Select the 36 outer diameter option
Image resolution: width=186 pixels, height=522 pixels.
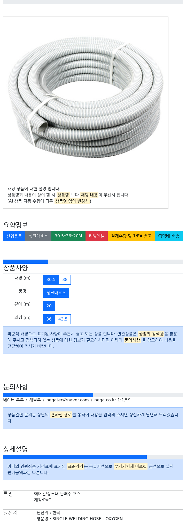[x=49, y=319]
